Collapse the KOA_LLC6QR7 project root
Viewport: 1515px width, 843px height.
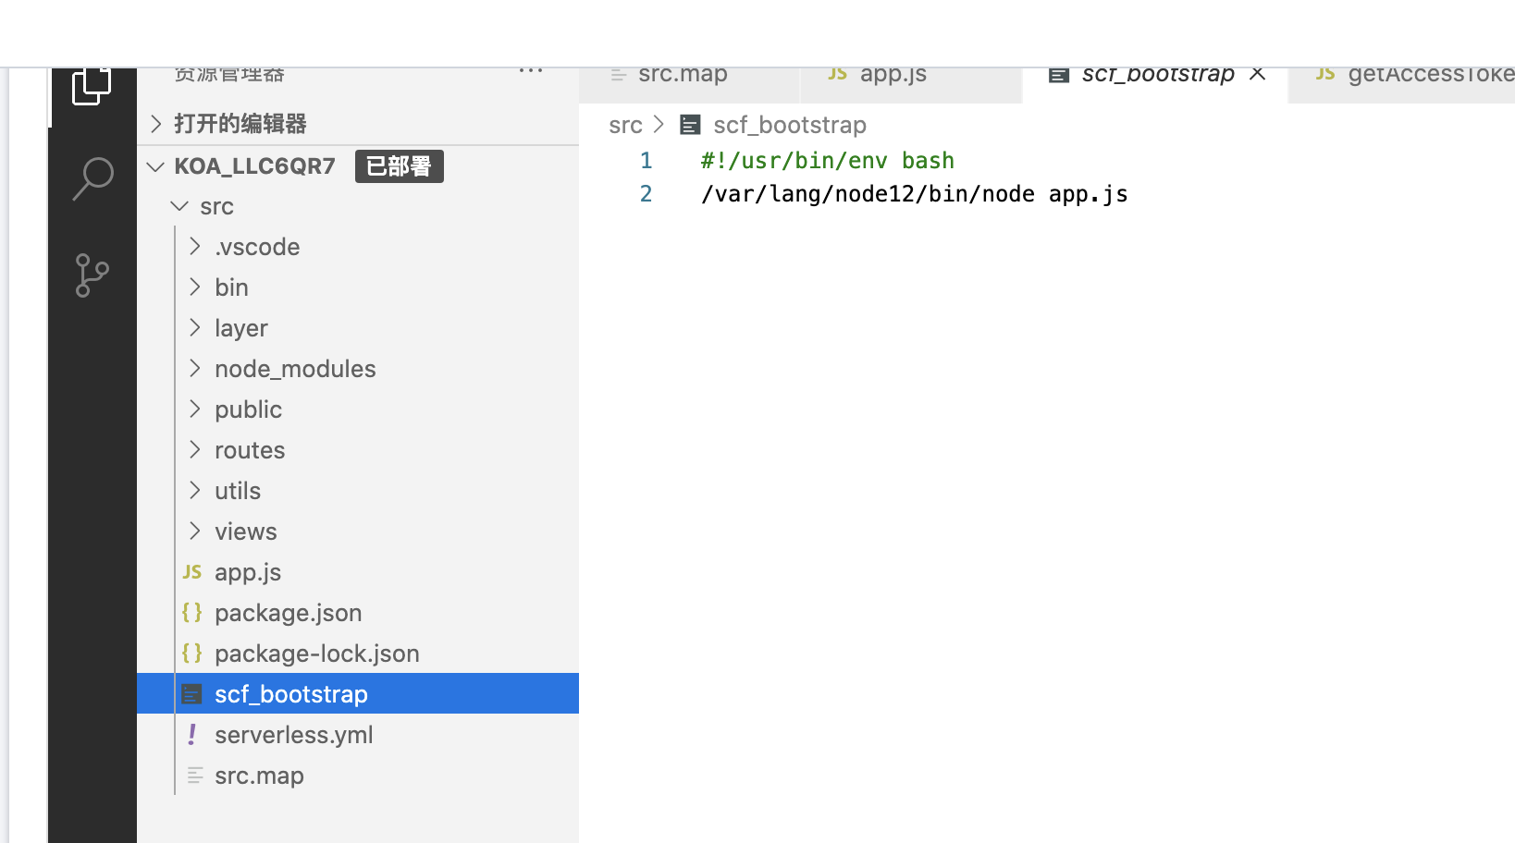155,166
